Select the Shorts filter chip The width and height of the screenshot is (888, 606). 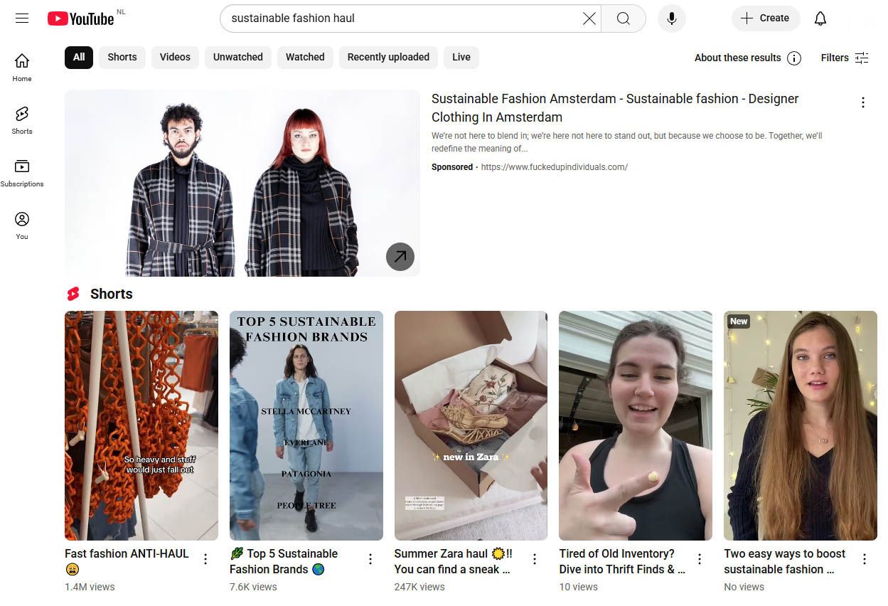(122, 57)
